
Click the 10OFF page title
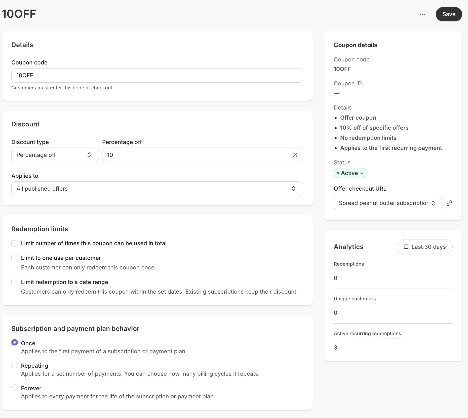pyautogui.click(x=19, y=14)
